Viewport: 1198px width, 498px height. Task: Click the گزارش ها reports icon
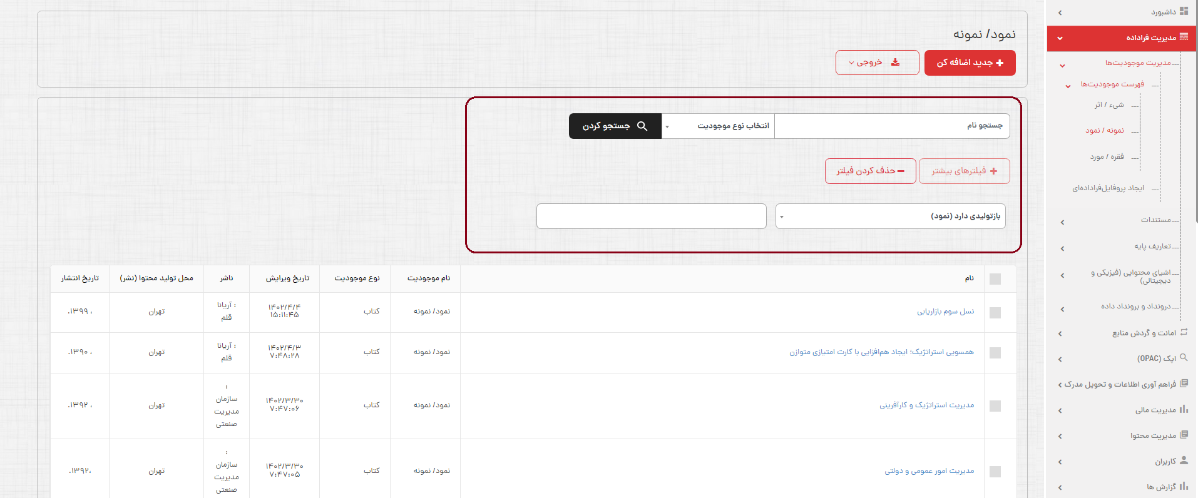pos(1184,486)
